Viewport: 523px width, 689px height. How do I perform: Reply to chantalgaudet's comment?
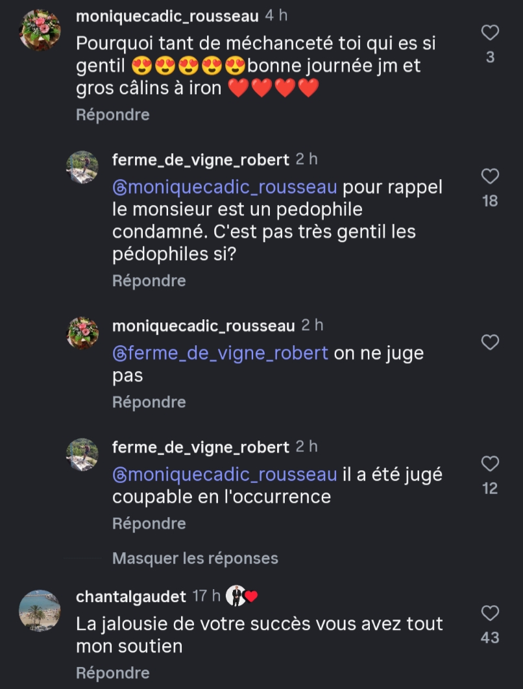point(112,673)
